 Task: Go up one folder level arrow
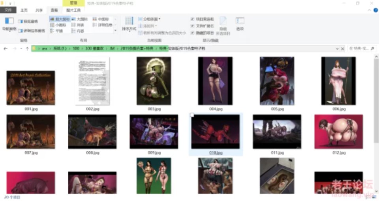click(27, 49)
